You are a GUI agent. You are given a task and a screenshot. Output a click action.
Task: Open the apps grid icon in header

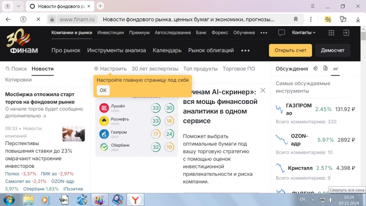click(x=331, y=33)
